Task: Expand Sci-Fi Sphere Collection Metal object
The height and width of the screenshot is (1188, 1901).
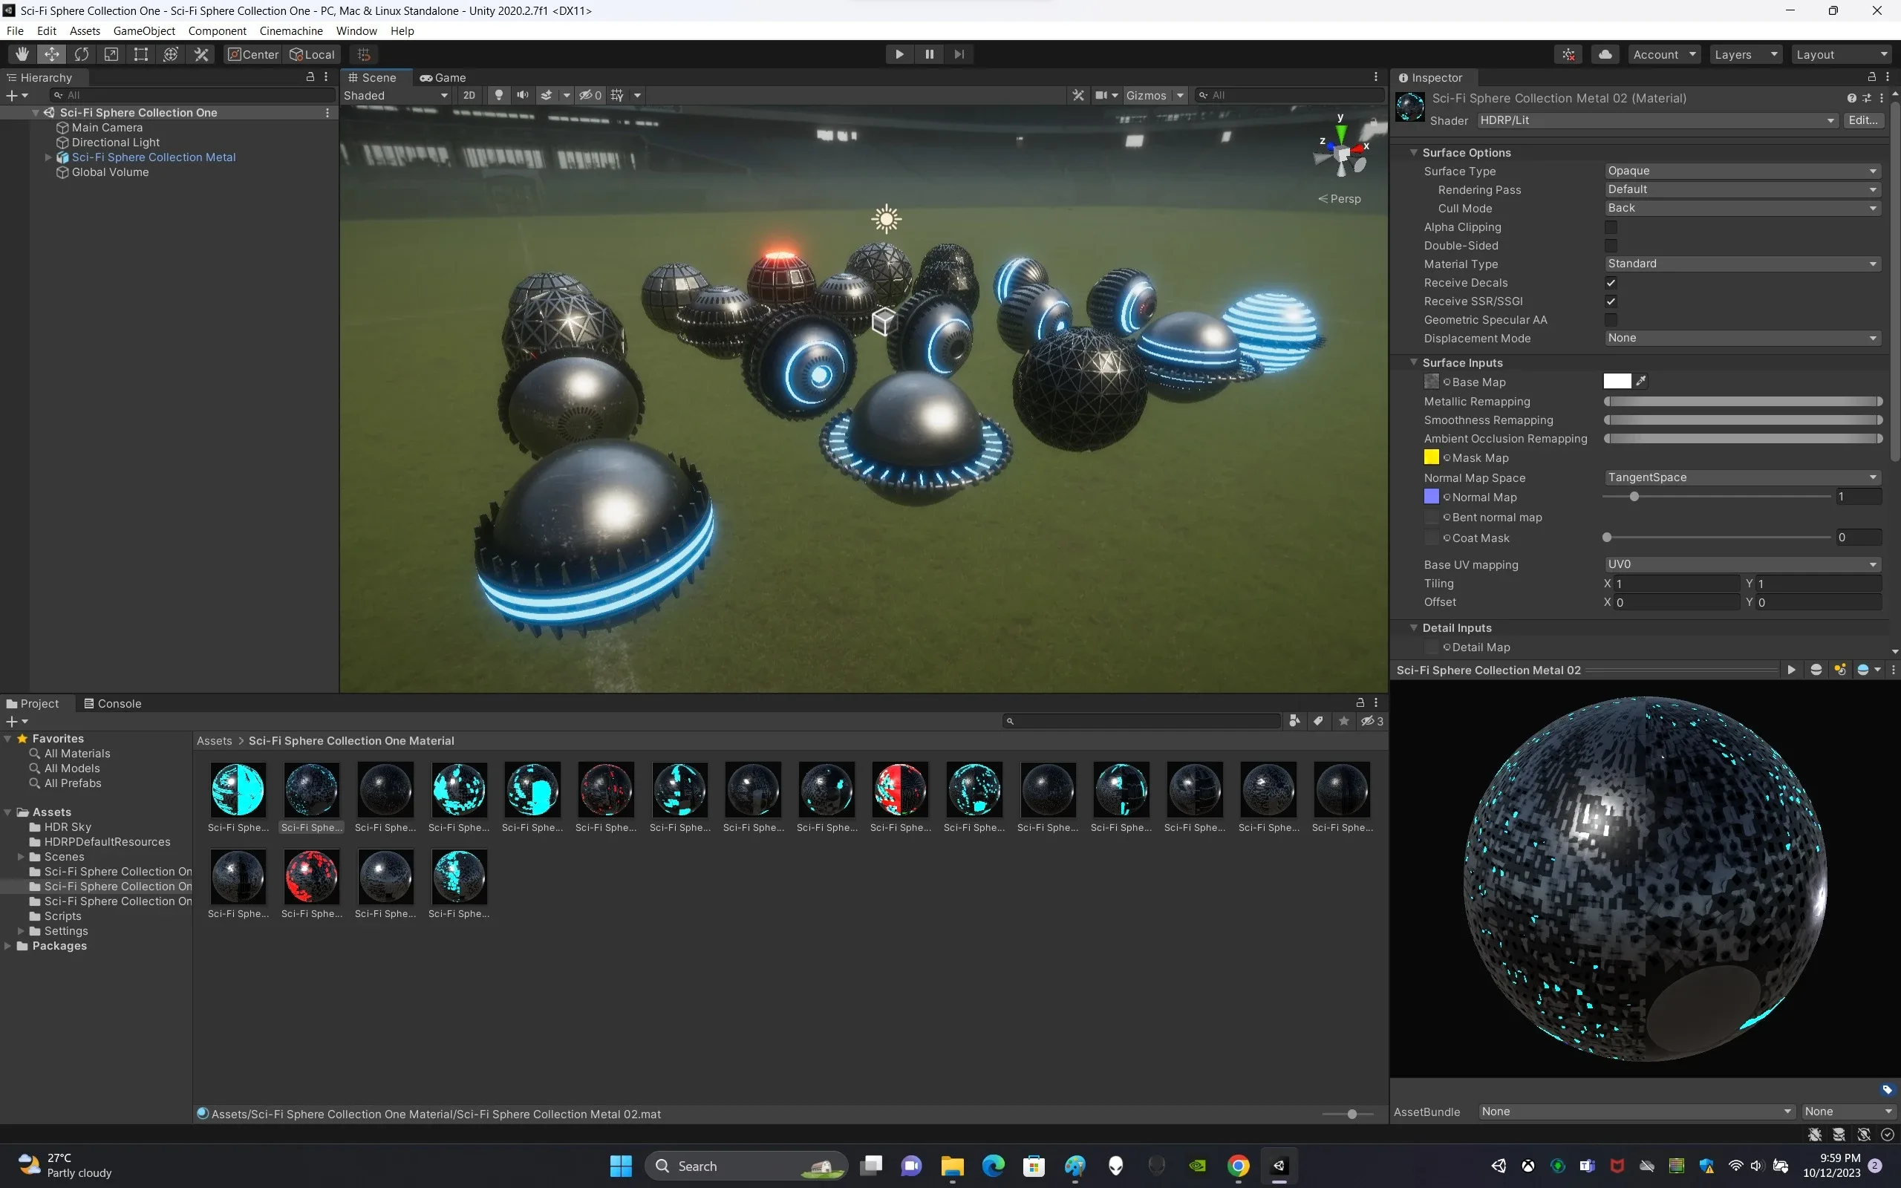Action: point(48,157)
